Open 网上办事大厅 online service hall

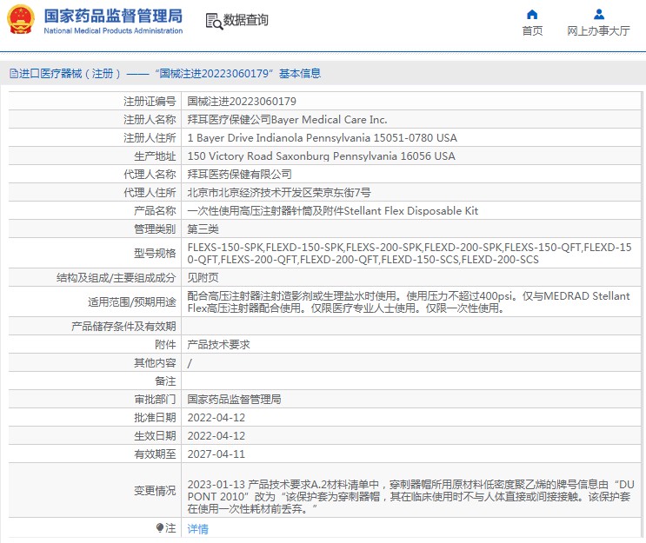click(598, 31)
